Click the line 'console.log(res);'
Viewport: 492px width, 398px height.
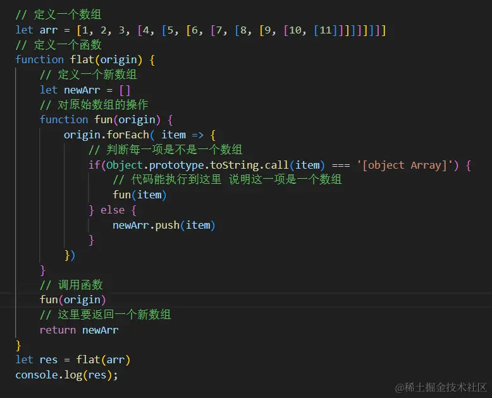coord(66,375)
